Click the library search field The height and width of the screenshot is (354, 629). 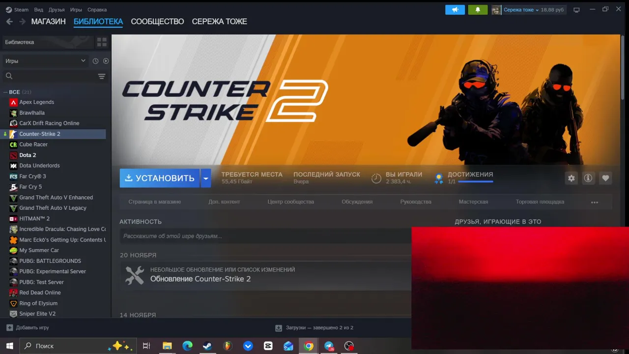(49, 76)
